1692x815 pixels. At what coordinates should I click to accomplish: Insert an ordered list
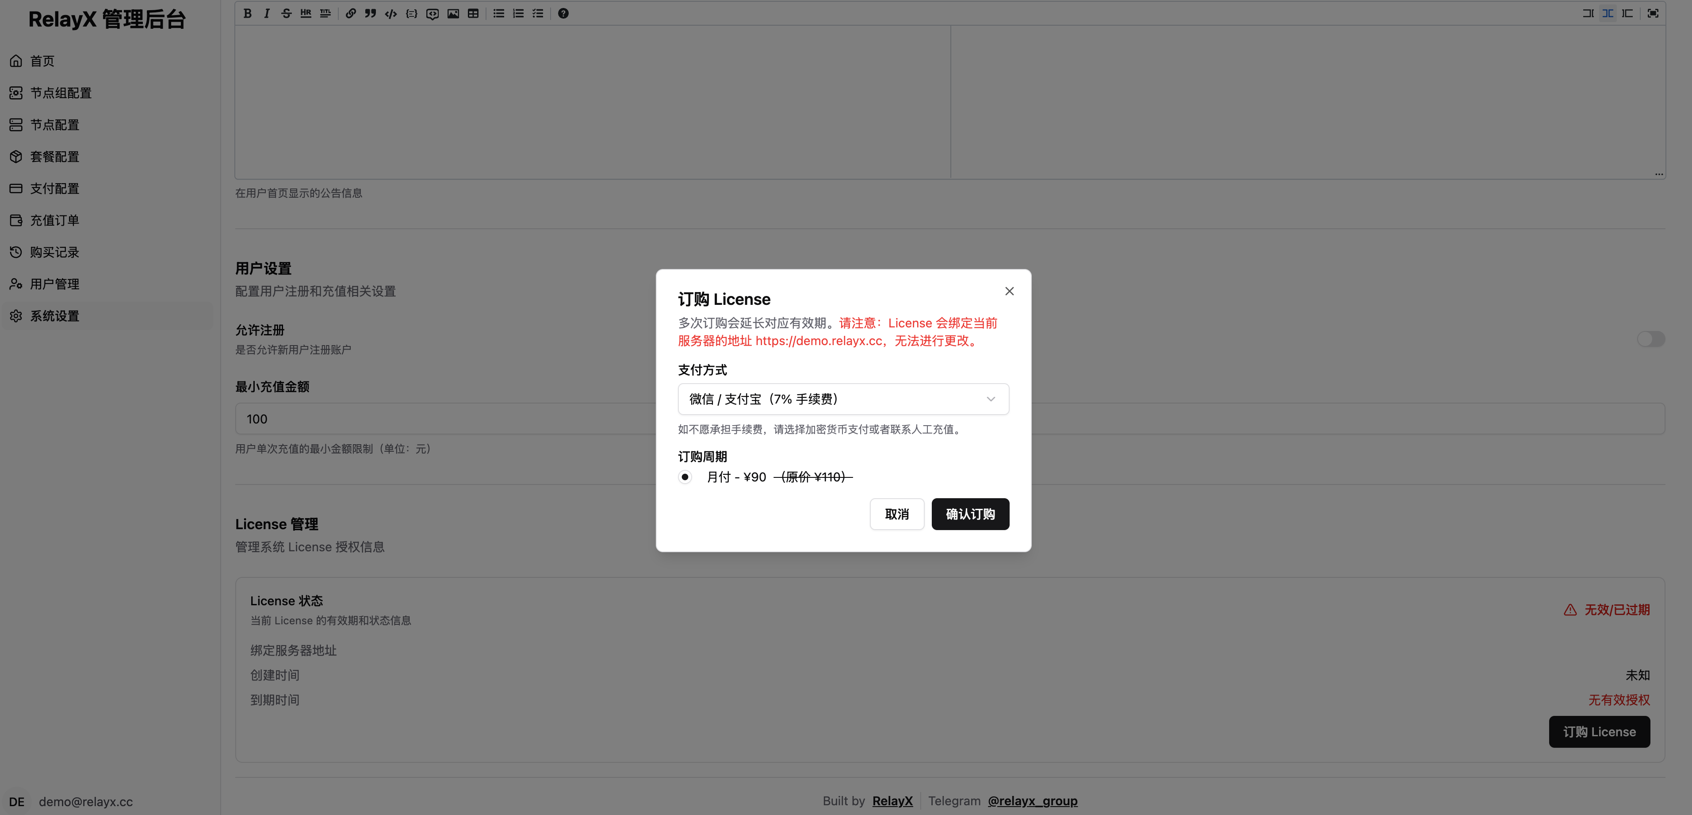pos(518,13)
